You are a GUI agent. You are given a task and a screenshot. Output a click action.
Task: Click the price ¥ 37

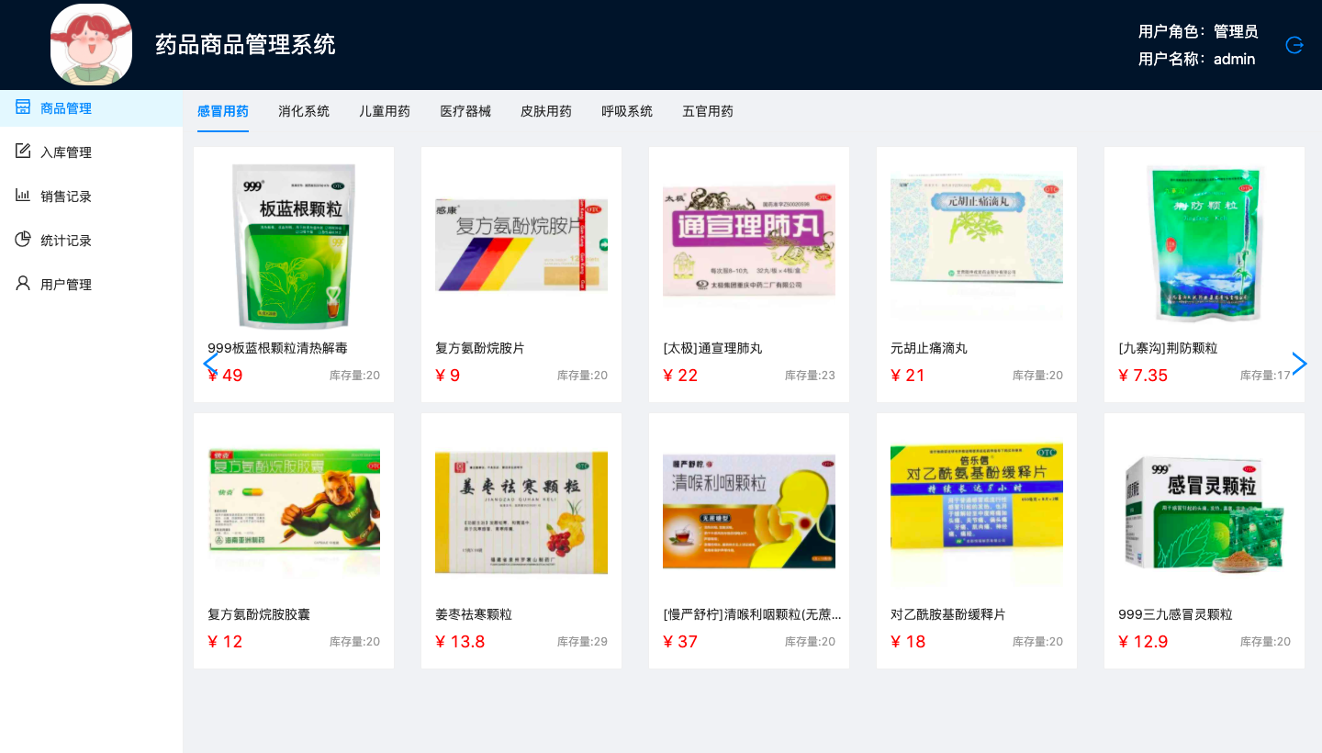tap(681, 641)
